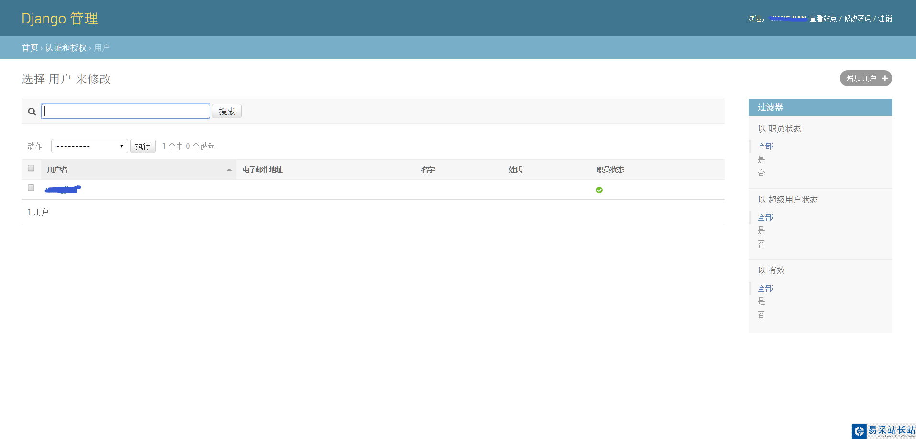This screenshot has width=916, height=439.
Task: Sort by the 名字 column header
Action: tap(428, 170)
